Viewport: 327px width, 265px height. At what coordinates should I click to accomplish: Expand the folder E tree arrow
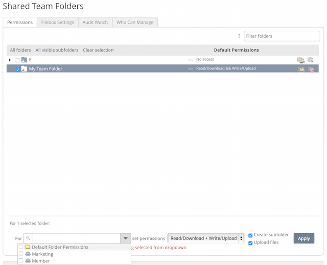(x=10, y=60)
